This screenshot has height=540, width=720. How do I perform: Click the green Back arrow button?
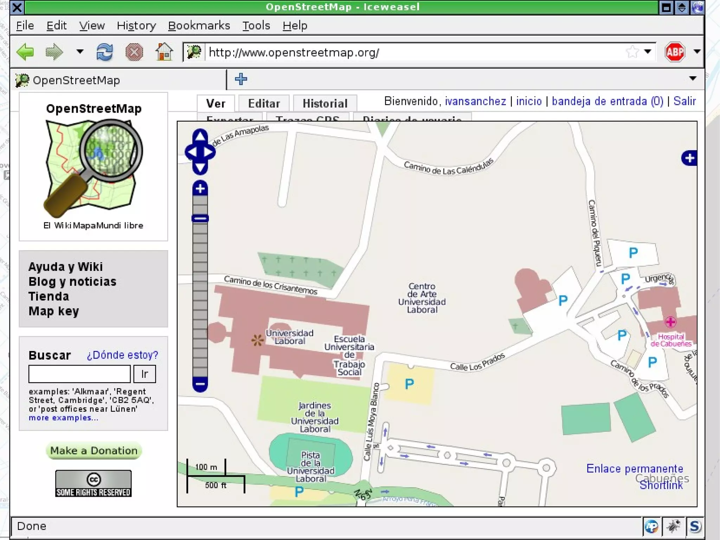tap(25, 52)
